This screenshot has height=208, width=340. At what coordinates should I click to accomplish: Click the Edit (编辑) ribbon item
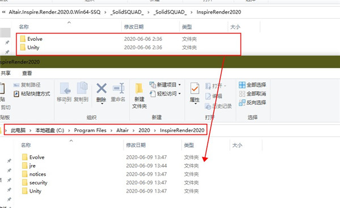click(214, 96)
